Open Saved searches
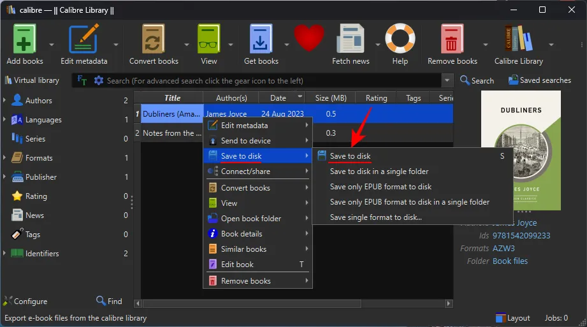The image size is (587, 327). click(x=539, y=80)
